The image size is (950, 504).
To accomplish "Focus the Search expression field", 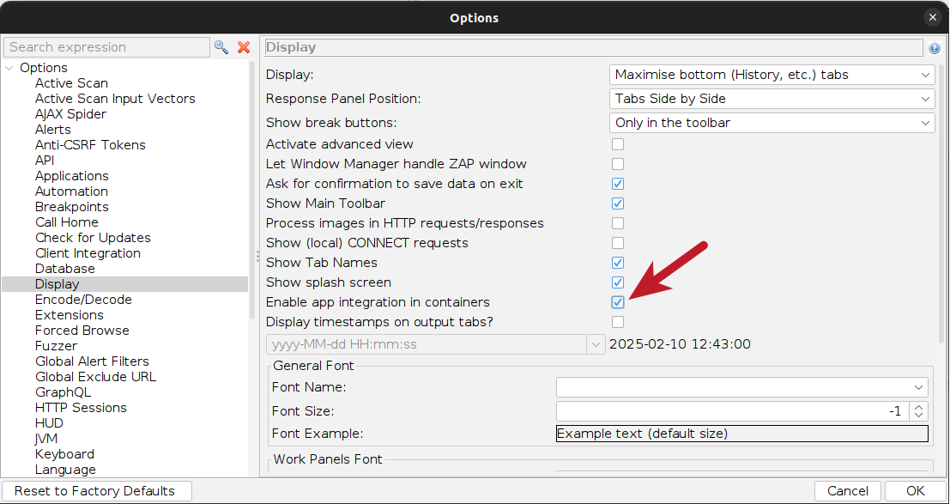I will tap(106, 47).
